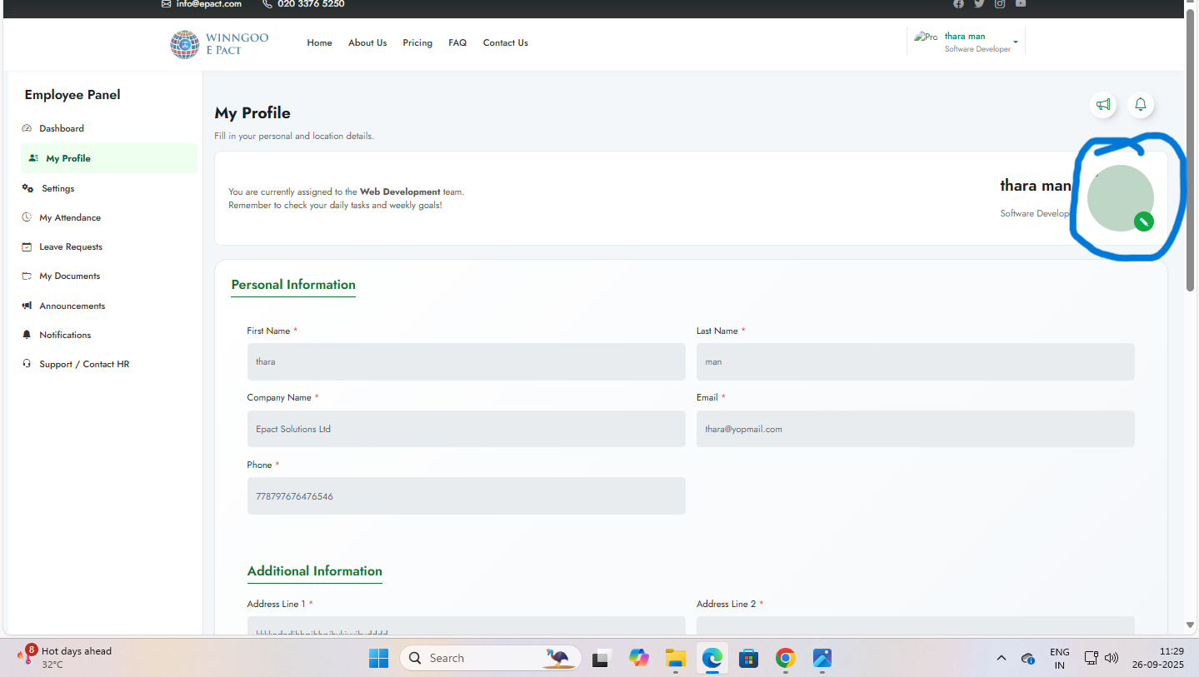
Task: Open Windows Start button on taskbar
Action: pos(378,658)
